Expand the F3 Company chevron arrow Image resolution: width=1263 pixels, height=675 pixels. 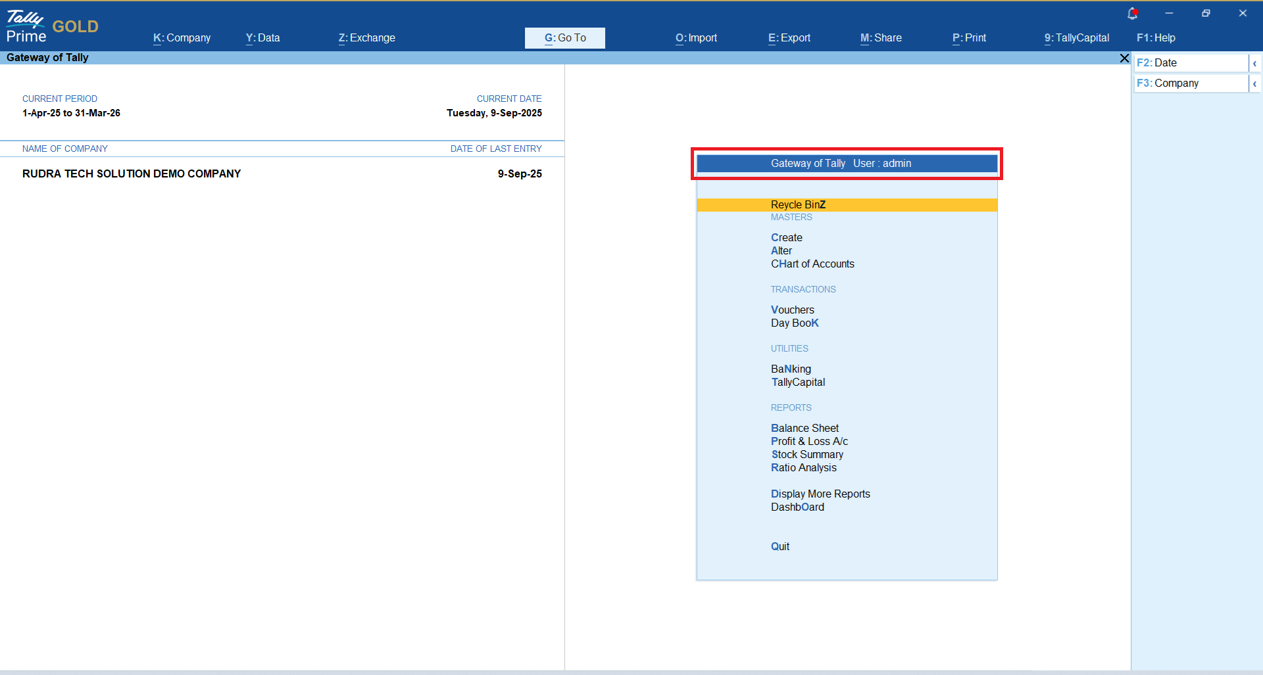coord(1254,83)
